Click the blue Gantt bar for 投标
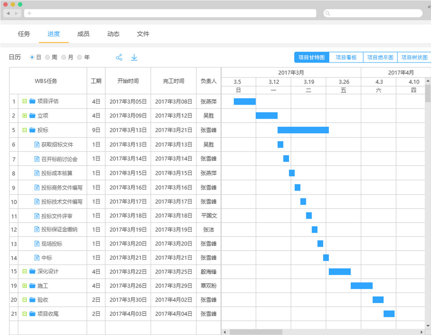Screen dimensions: 431x335 pos(303,130)
